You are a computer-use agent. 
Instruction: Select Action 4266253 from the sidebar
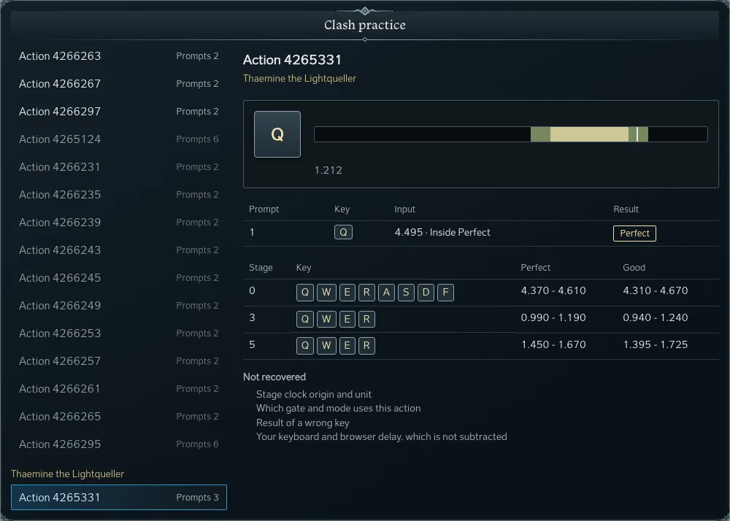(119, 333)
